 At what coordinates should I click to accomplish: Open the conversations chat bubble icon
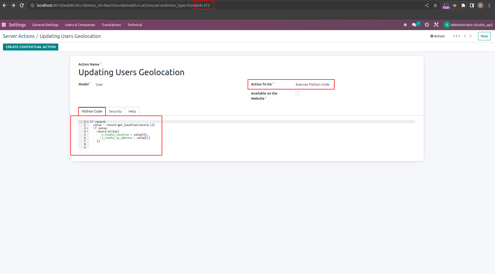click(x=414, y=25)
